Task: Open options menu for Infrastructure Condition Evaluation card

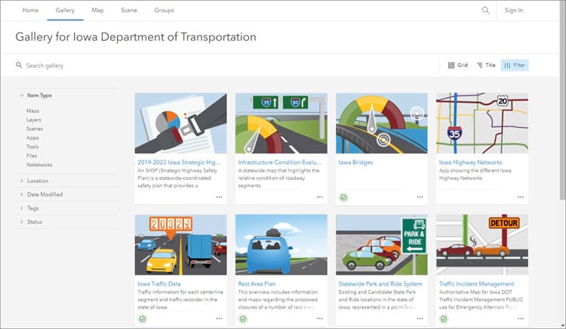Action: (319, 197)
